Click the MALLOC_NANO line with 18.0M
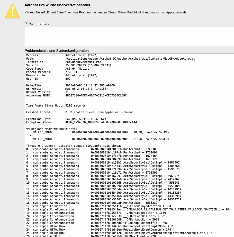This screenshot has height=237, width=234. click(x=101, y=132)
